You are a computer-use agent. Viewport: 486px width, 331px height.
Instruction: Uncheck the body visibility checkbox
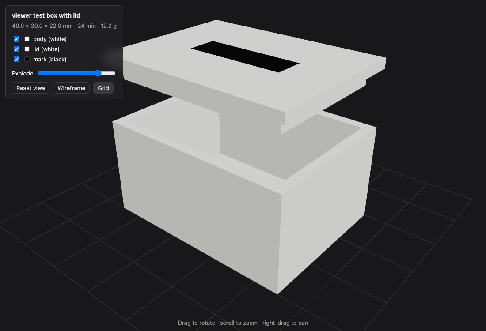pos(17,39)
